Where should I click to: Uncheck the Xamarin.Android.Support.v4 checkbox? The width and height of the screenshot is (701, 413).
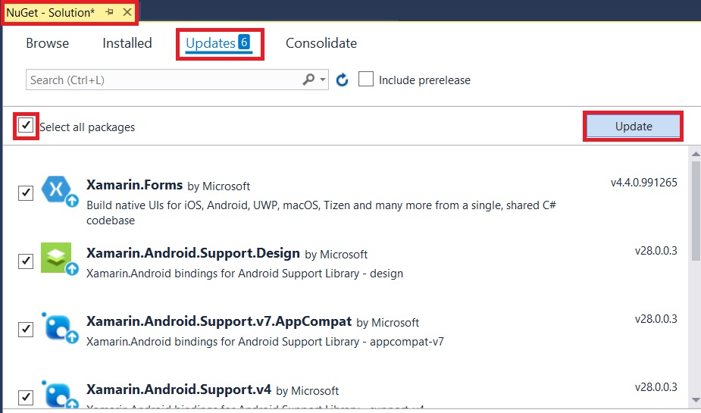[x=26, y=397]
